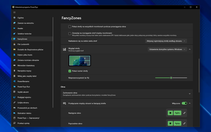Click the PowerToys — Zapraszamy! icon
The width and height of the screenshot is (211, 132).
(x=14, y=118)
